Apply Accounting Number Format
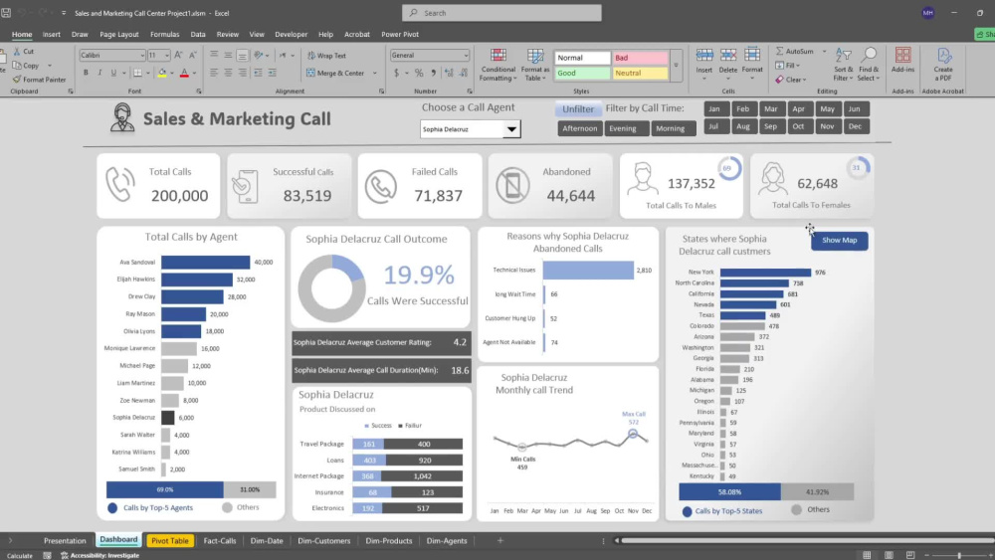Screen dimensions: 995x560 coord(397,73)
